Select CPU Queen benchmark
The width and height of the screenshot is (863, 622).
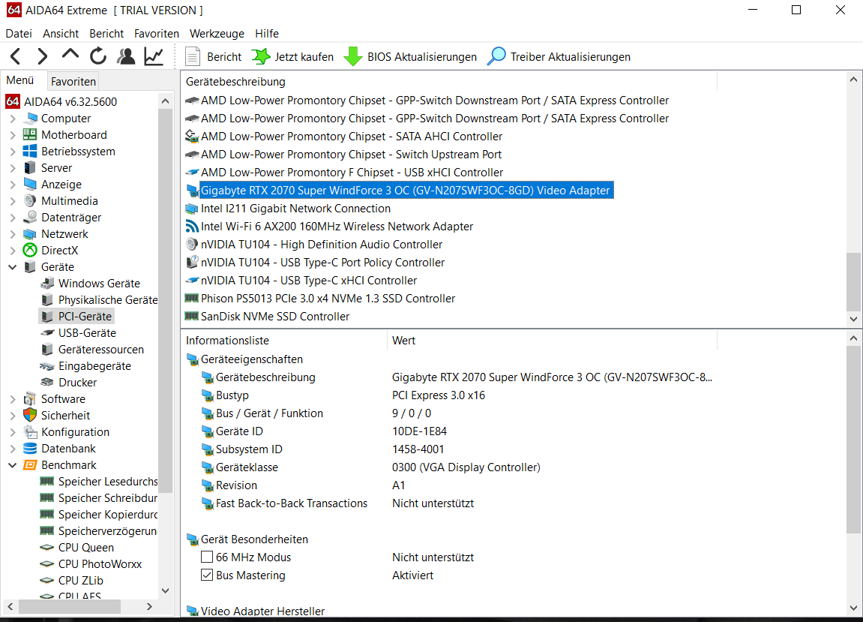86,548
